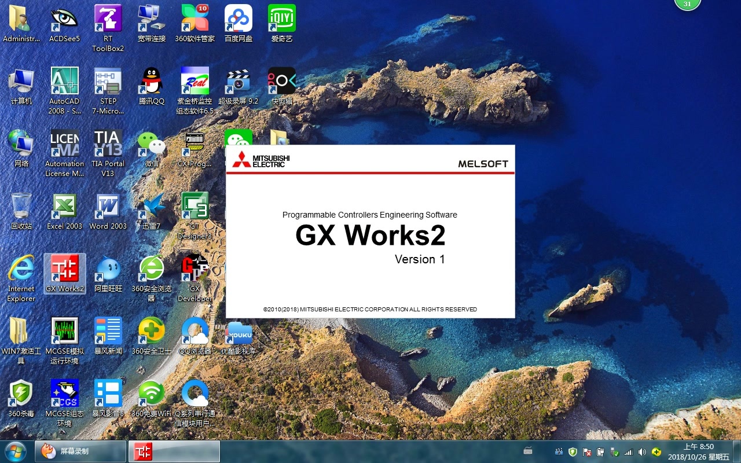The height and width of the screenshot is (463, 741).
Task: Click safely remove hardware tray icon
Action: coord(614,451)
